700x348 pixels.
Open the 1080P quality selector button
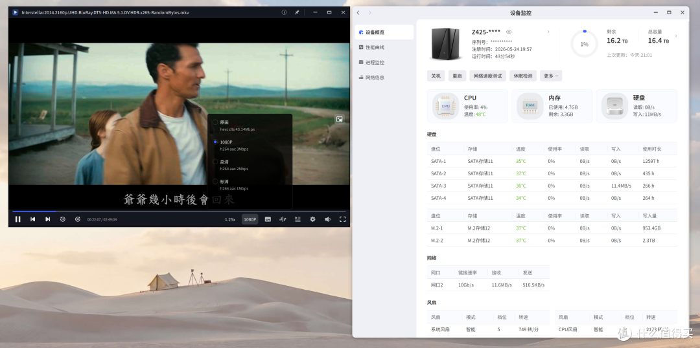point(250,219)
